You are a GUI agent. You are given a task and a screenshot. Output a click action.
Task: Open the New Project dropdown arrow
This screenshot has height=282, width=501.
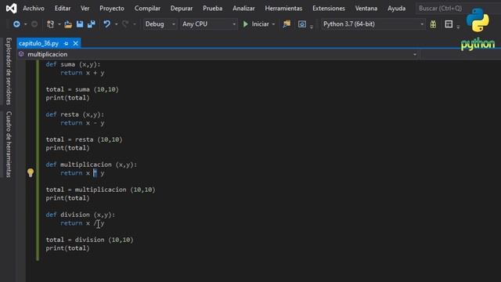tap(59, 24)
